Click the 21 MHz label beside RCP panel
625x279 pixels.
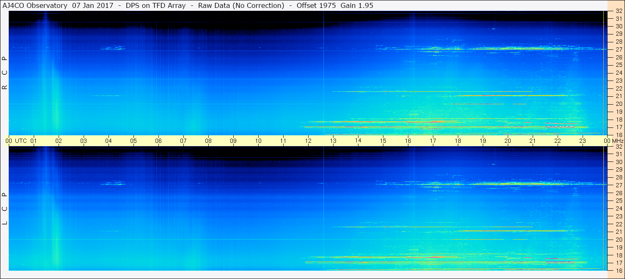tap(619, 96)
